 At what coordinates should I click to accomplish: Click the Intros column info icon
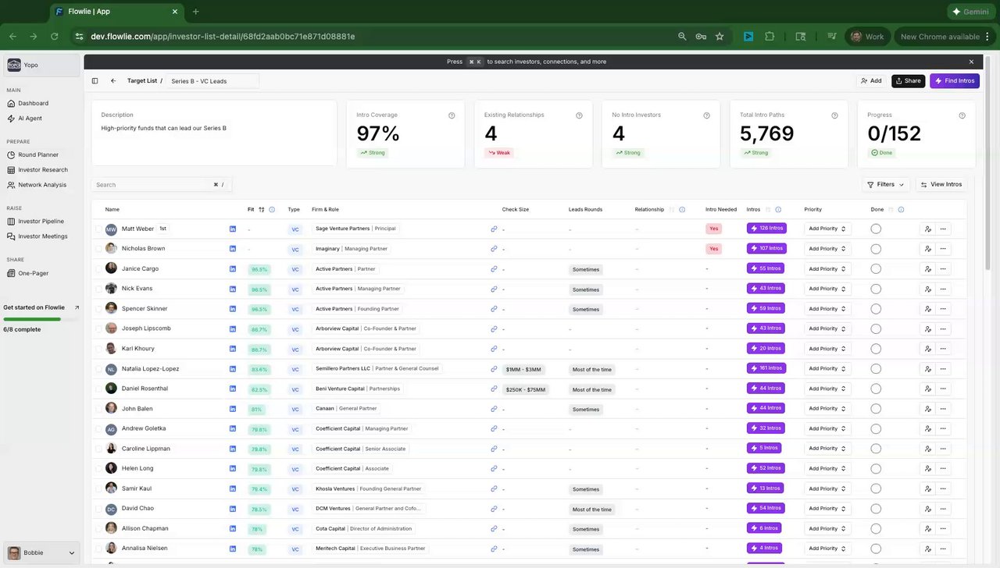pos(778,209)
